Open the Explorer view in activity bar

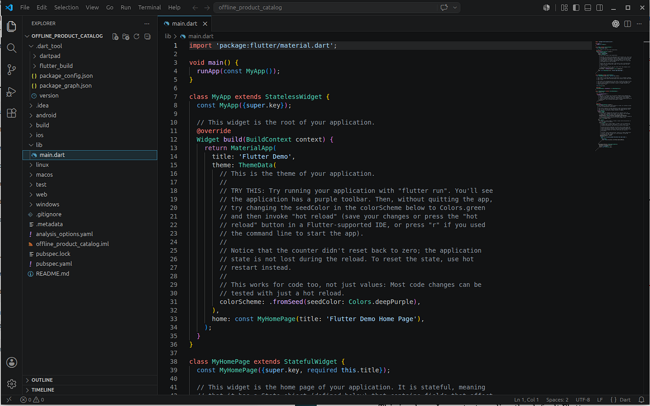pos(12,26)
